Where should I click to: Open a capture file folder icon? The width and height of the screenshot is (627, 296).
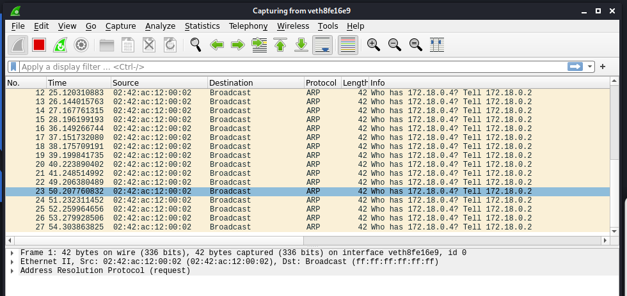(x=107, y=45)
